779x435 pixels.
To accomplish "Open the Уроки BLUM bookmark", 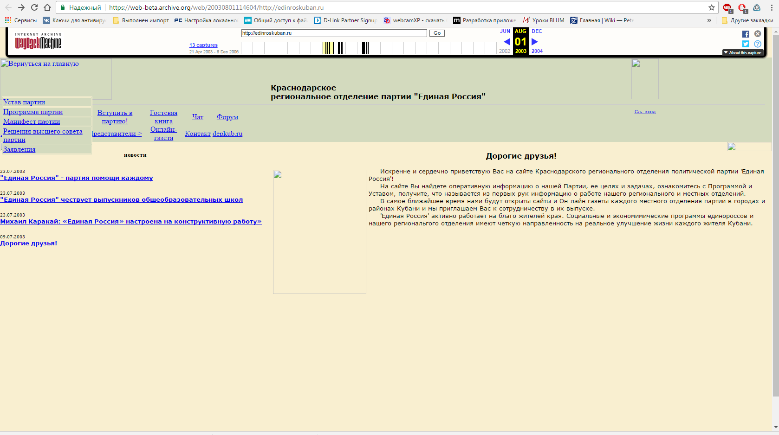I will click(544, 20).
